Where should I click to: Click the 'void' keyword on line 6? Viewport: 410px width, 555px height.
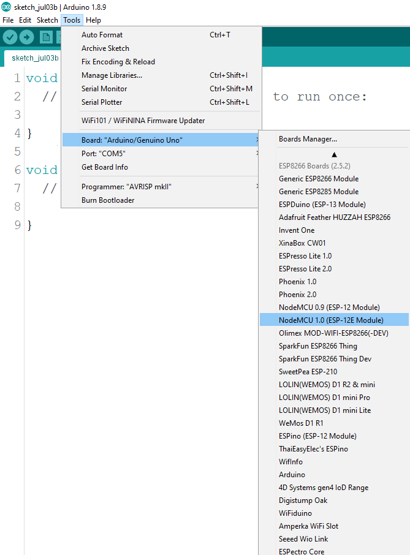[42, 170]
